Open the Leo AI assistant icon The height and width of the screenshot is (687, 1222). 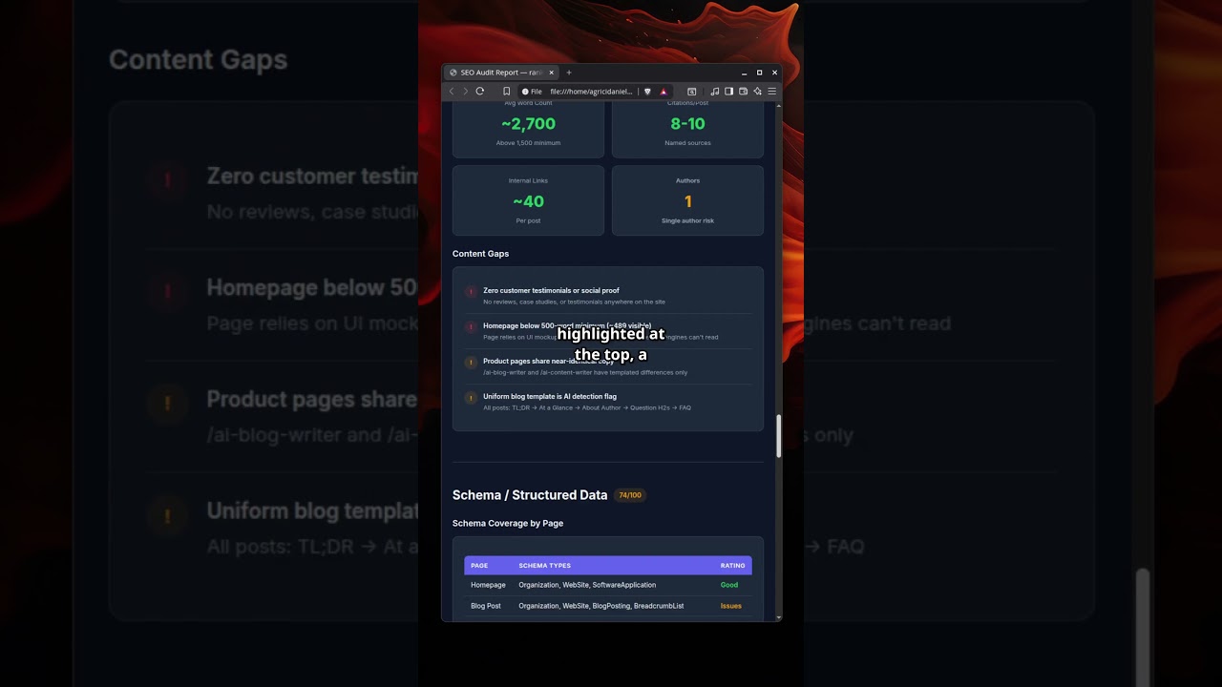(x=757, y=92)
